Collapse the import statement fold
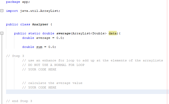Image resolution: width=169 pixels, height=104 pixels. [x=2, y=11]
